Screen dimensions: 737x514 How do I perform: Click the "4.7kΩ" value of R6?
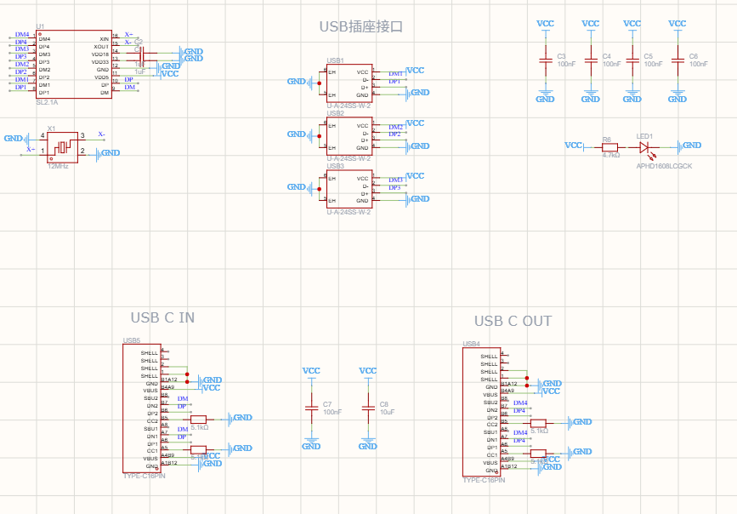pyautogui.click(x=611, y=155)
